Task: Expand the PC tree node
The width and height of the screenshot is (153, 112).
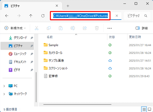Action: pyautogui.click(x=4, y=86)
